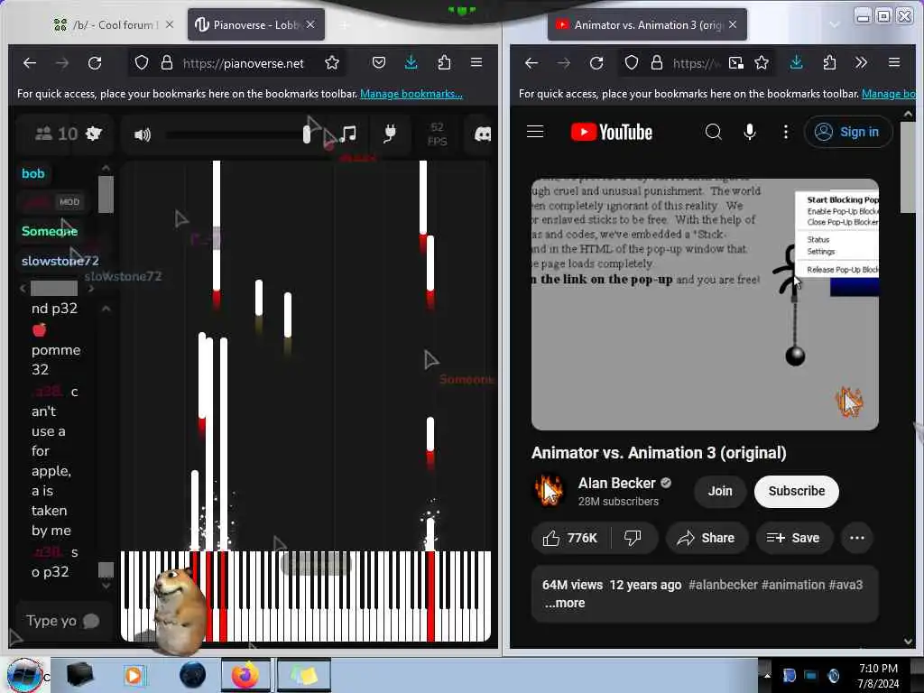Click the MOD badge user row

pyautogui.click(x=53, y=202)
